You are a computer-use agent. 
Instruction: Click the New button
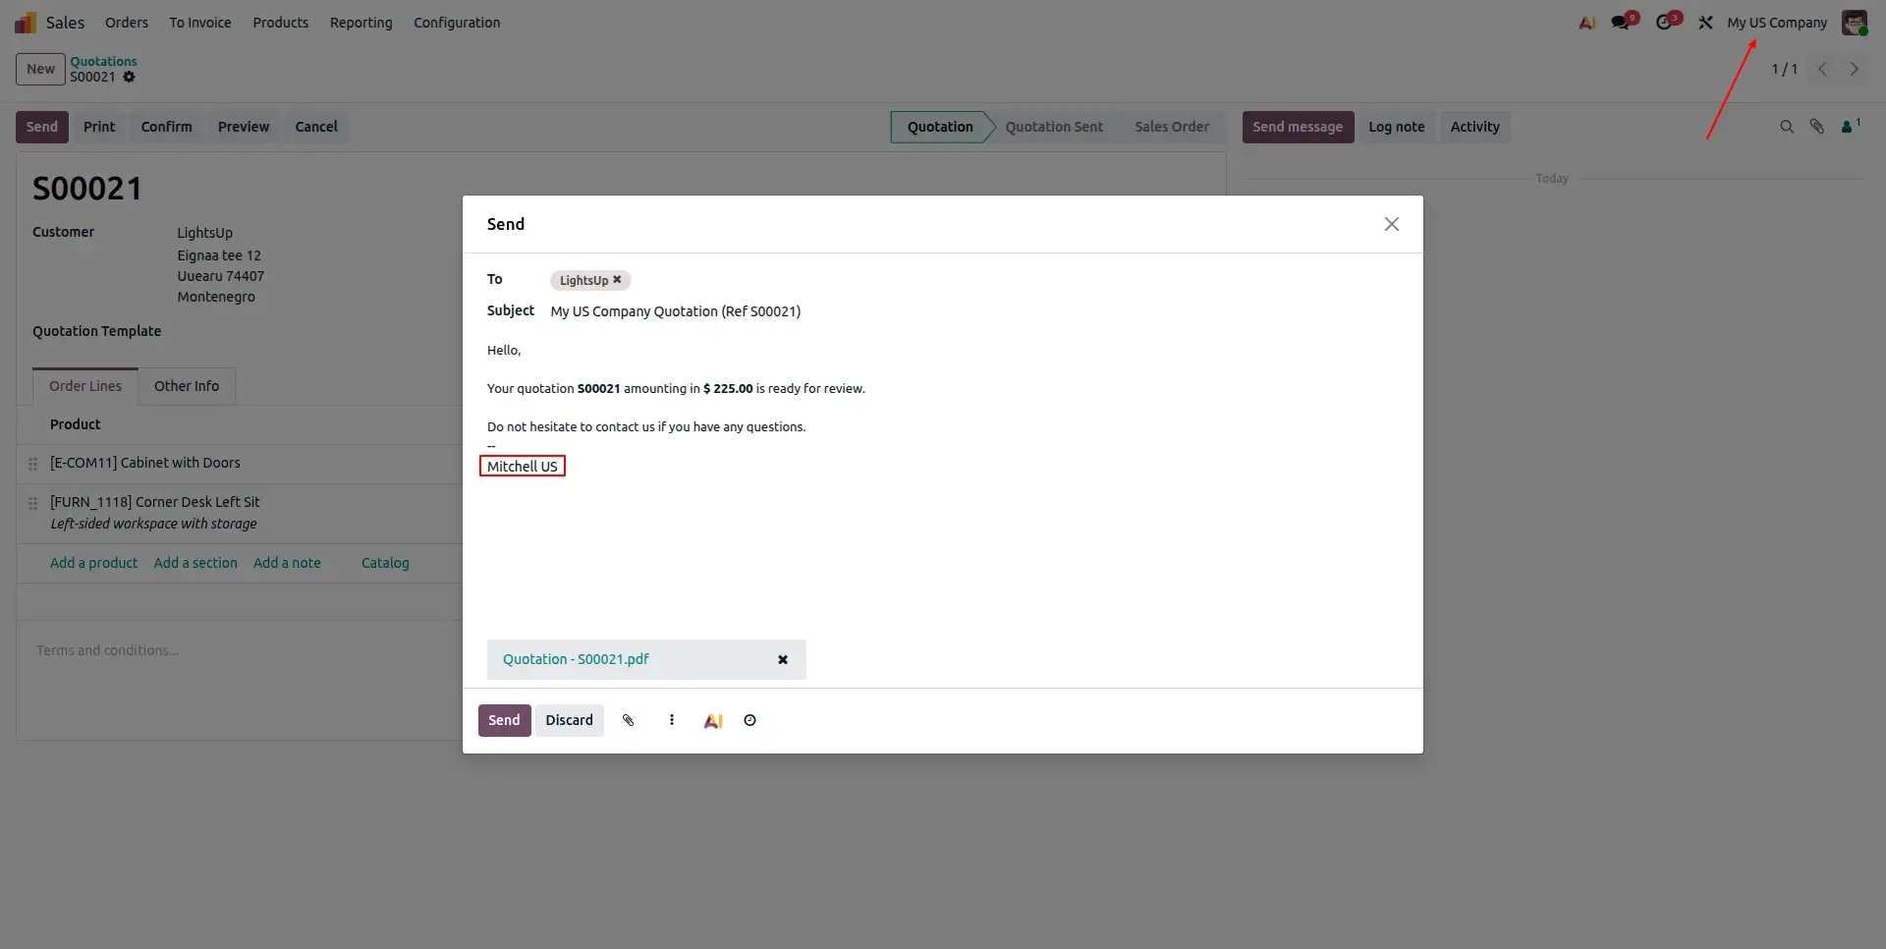point(40,69)
